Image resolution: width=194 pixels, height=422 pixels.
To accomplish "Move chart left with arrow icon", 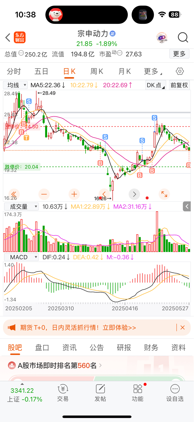I will 104,194.
